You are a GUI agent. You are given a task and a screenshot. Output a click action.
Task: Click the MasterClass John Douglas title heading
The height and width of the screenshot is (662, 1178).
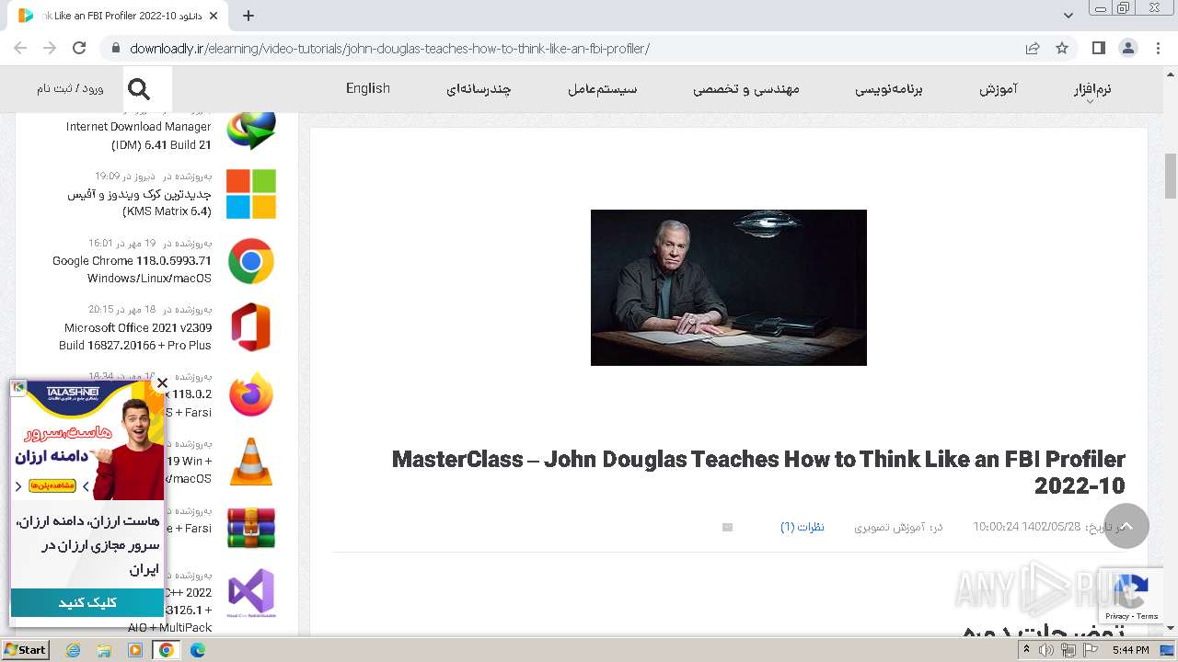[758, 472]
